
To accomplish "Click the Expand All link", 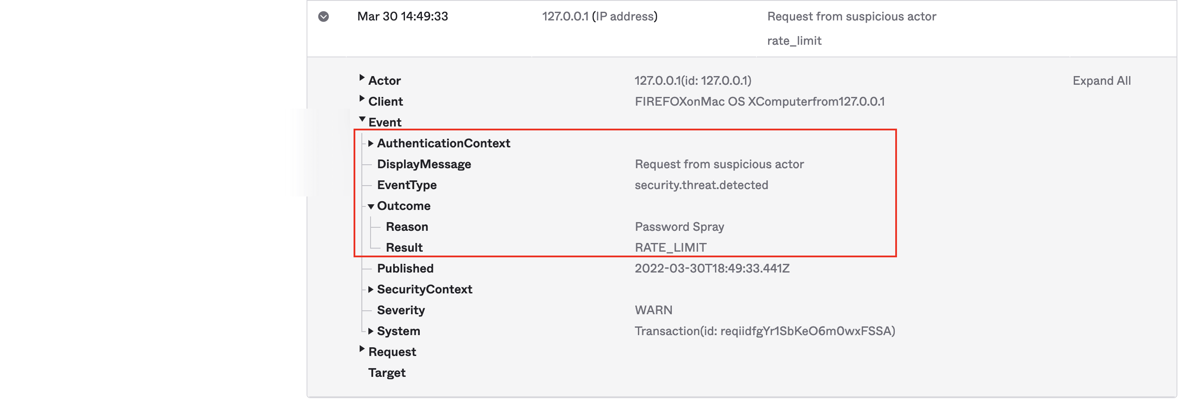I will click(1101, 81).
